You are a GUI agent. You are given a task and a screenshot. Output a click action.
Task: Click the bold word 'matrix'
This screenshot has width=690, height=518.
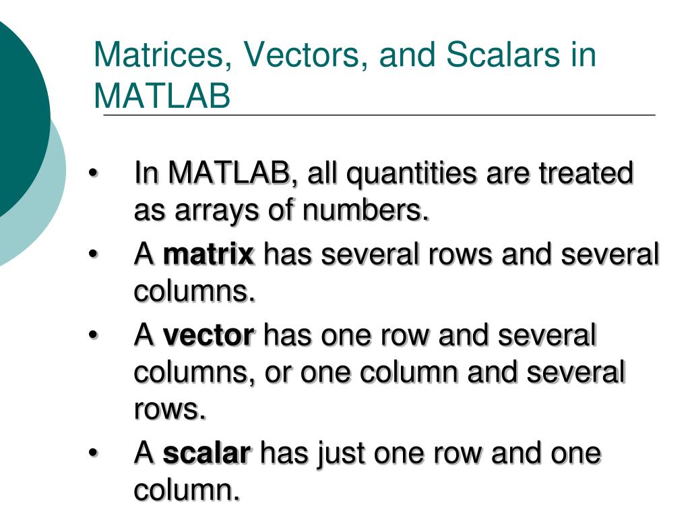click(x=208, y=254)
